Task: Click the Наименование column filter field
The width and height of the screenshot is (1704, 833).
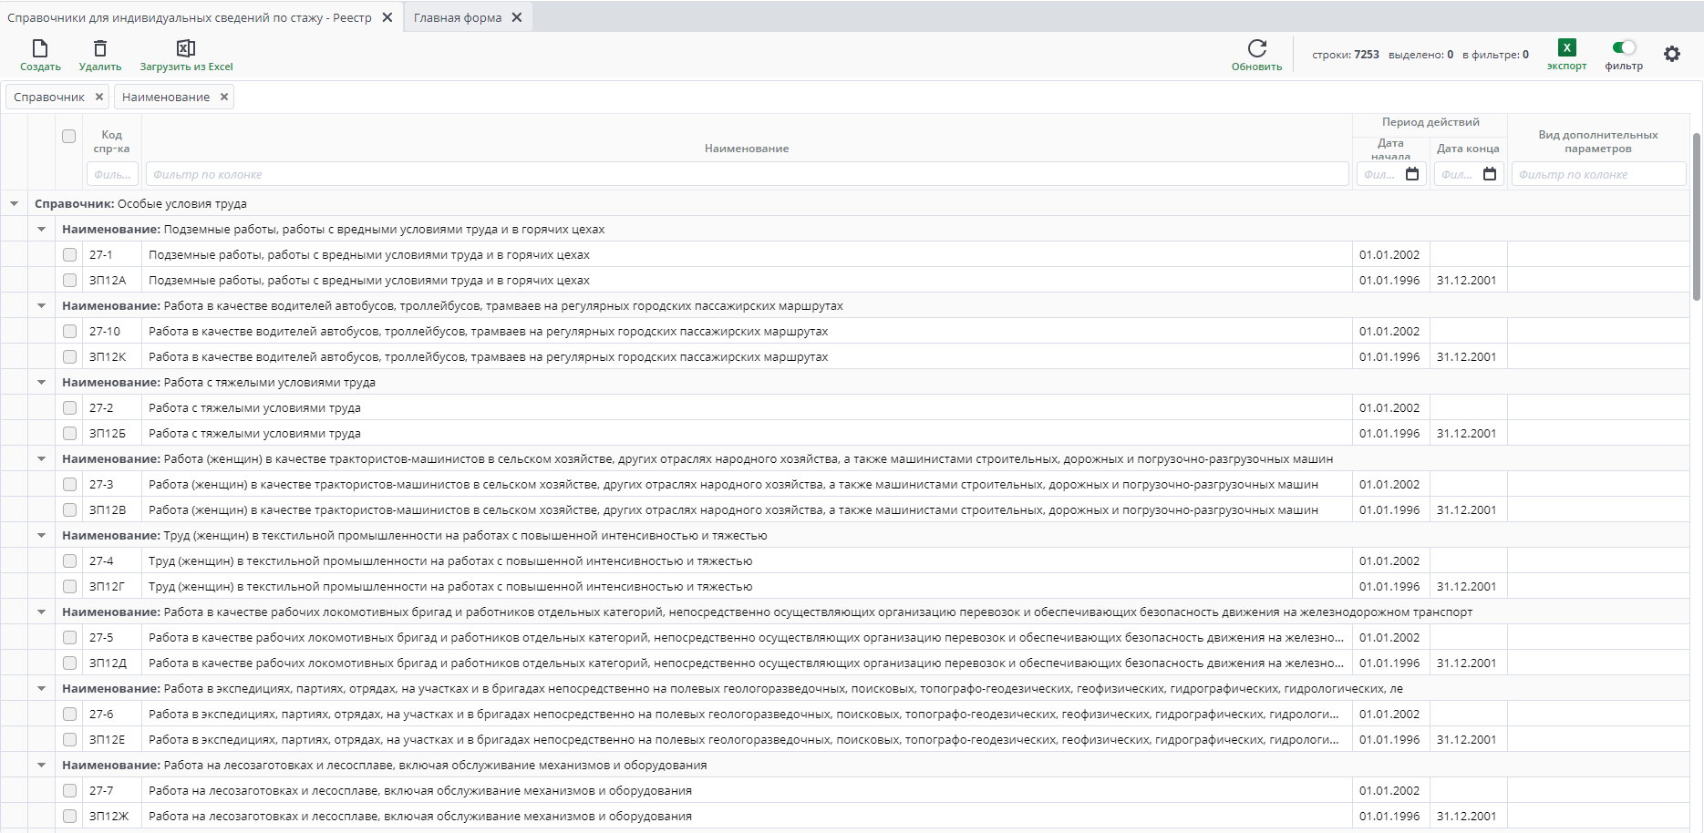Action: point(746,174)
